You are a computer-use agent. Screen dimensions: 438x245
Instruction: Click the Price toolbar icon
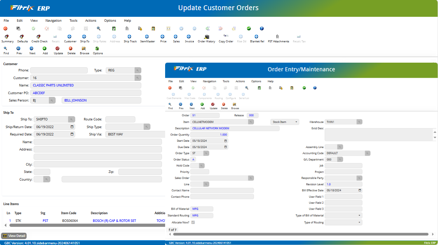click(x=163, y=37)
